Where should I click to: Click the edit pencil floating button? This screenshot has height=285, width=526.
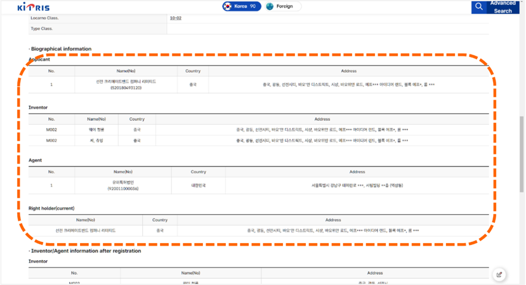[500, 274]
